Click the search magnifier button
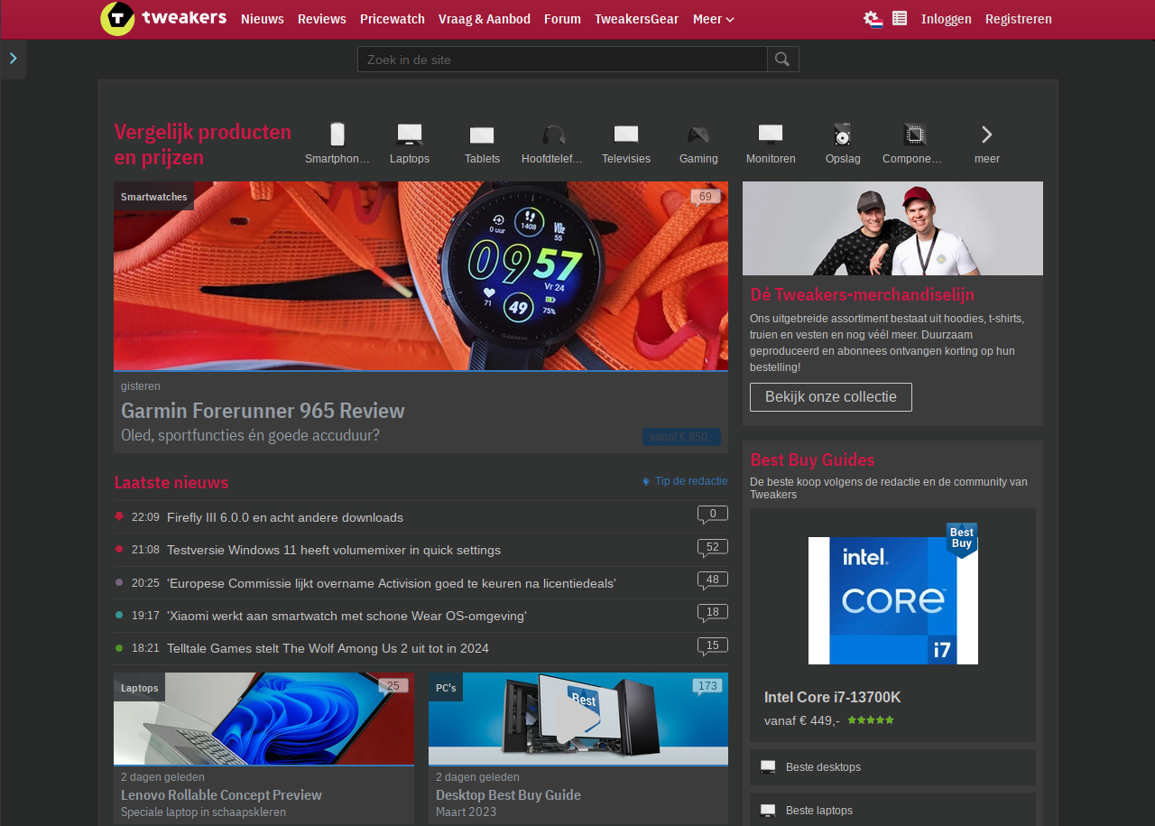Viewport: 1155px width, 826px height. tap(782, 60)
